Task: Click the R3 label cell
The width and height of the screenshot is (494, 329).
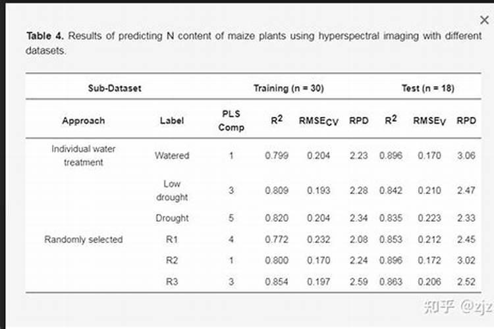Action: tap(172, 282)
